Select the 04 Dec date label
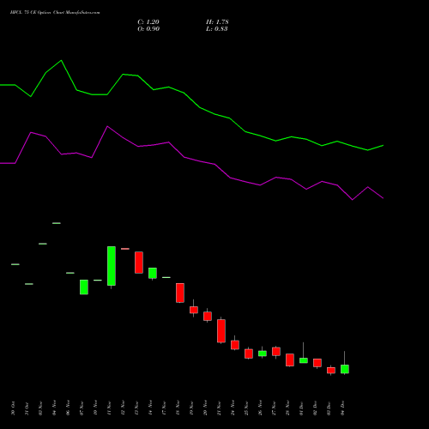429x429 pixels. pyautogui.click(x=342, y=408)
